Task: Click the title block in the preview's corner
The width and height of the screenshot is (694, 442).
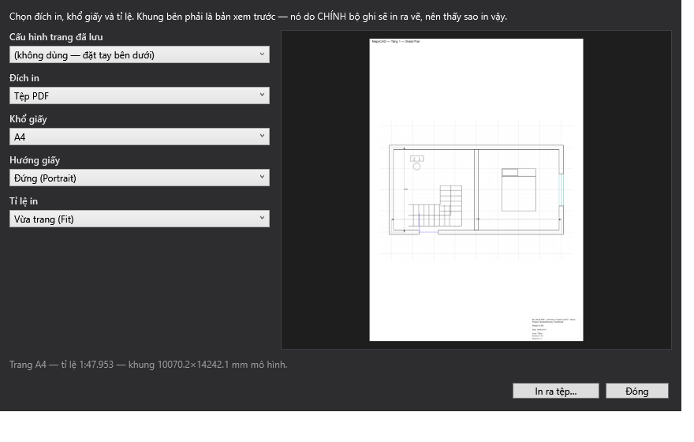Action: [556, 328]
